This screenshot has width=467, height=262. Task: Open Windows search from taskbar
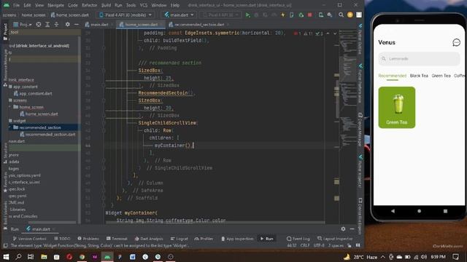18,257
